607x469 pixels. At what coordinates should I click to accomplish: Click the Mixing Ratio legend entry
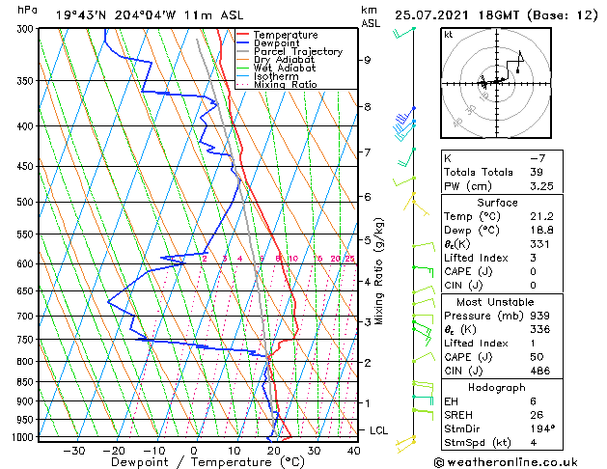(x=276, y=85)
